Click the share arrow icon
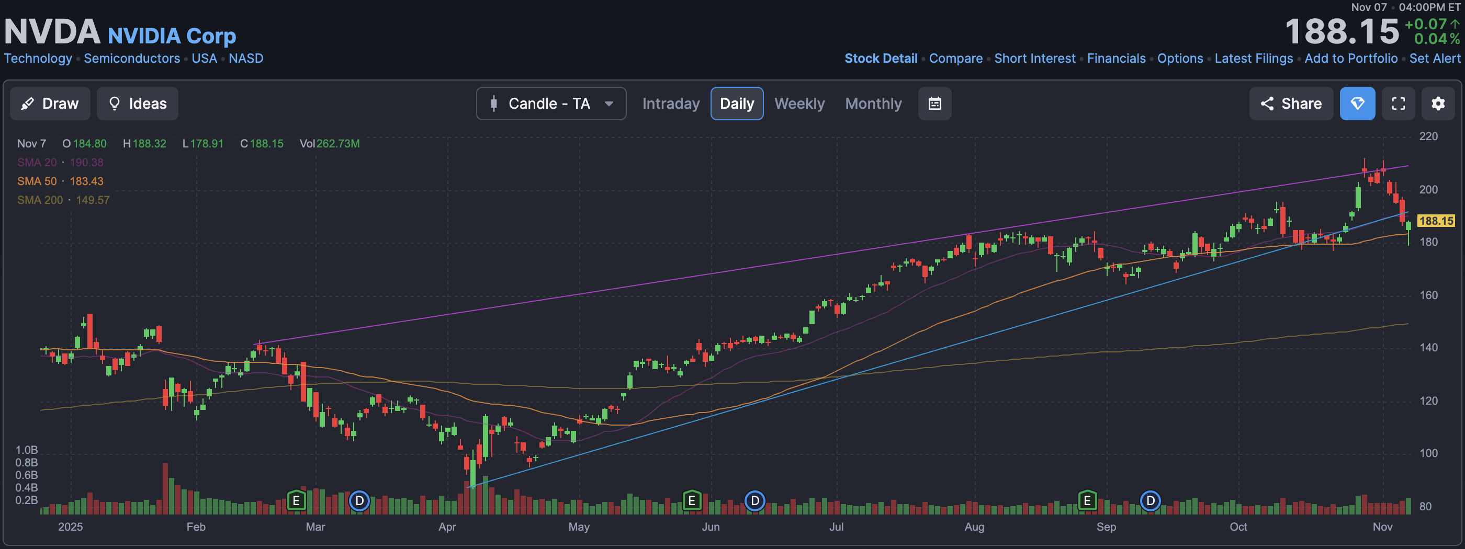Image resolution: width=1465 pixels, height=549 pixels. coord(1267,104)
